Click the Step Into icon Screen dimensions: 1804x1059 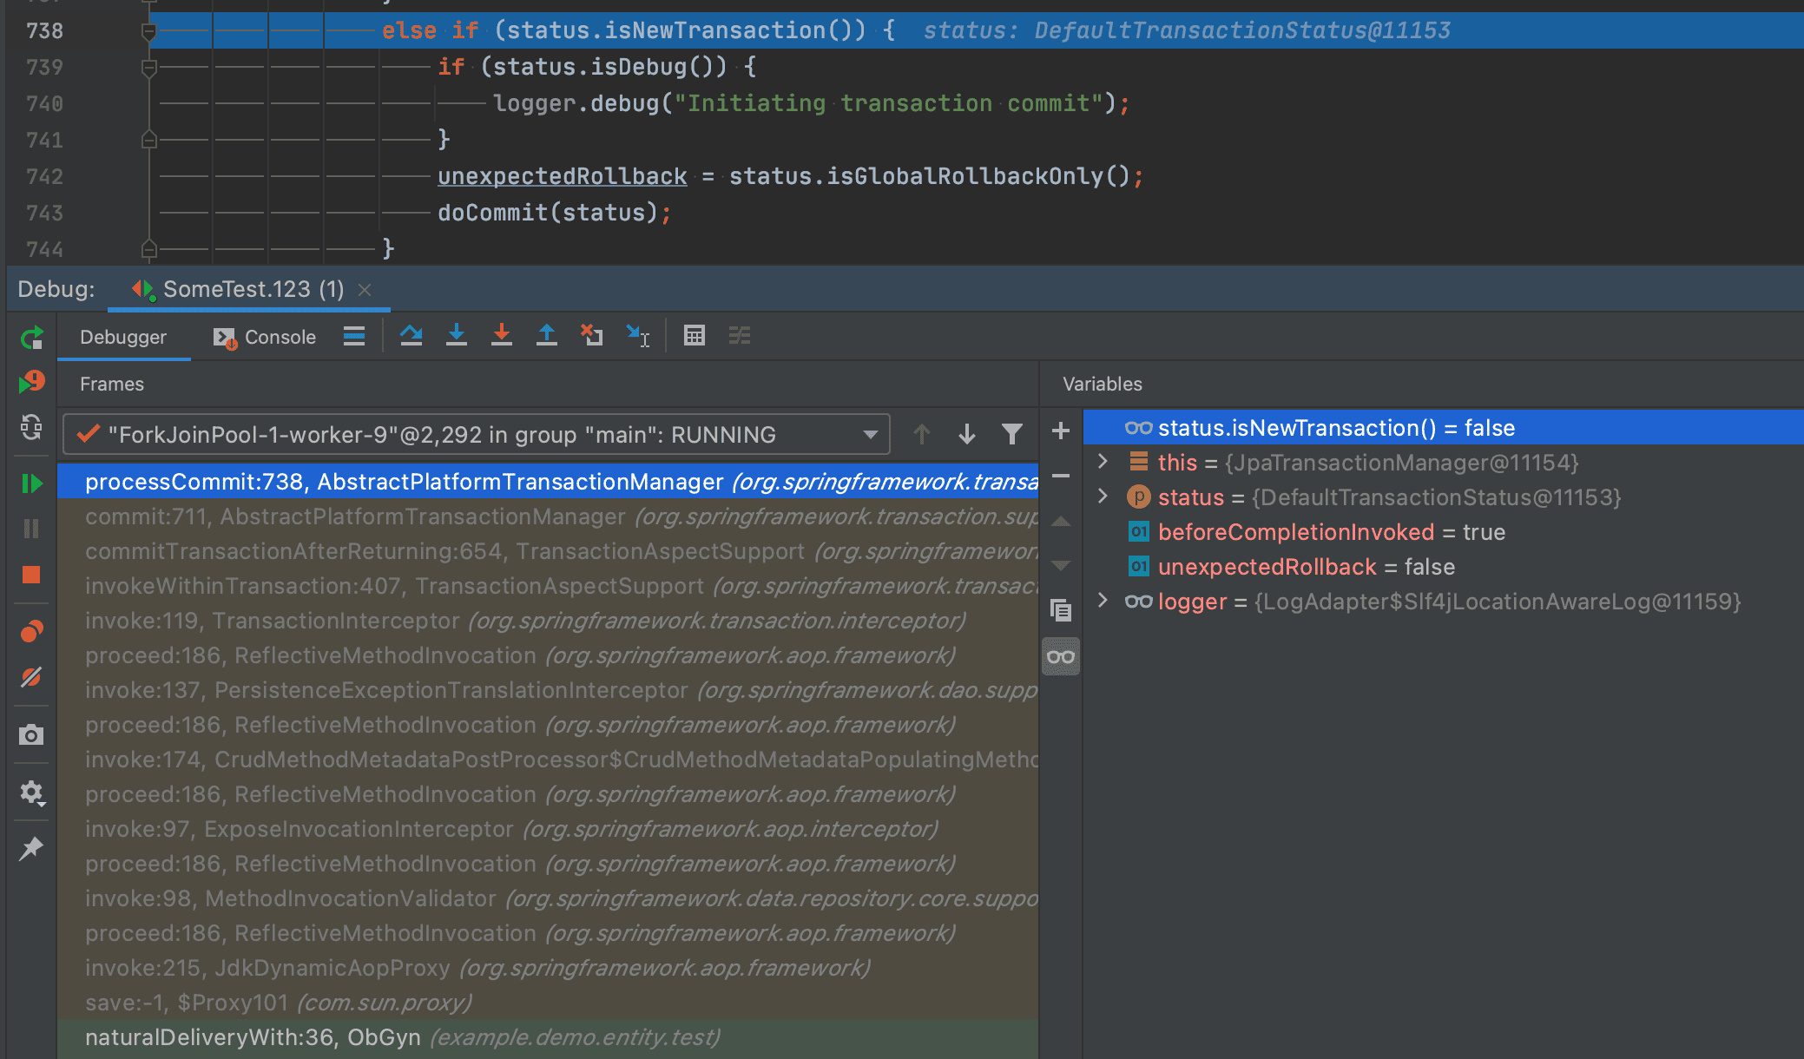[x=456, y=335]
